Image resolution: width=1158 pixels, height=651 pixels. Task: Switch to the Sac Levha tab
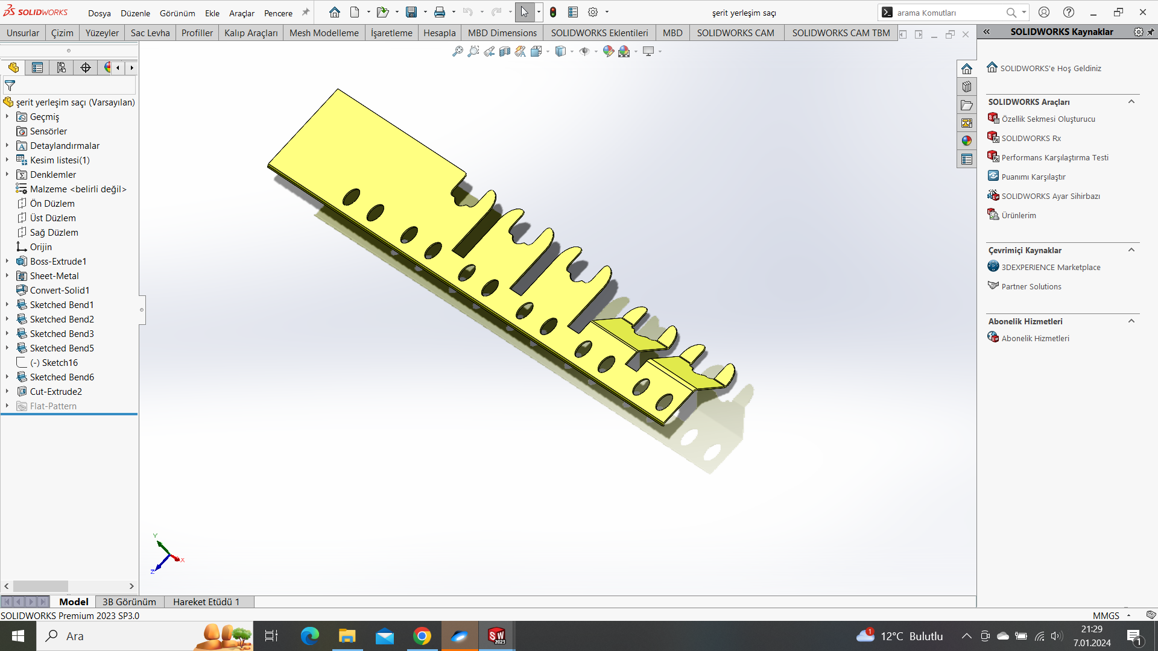point(150,33)
